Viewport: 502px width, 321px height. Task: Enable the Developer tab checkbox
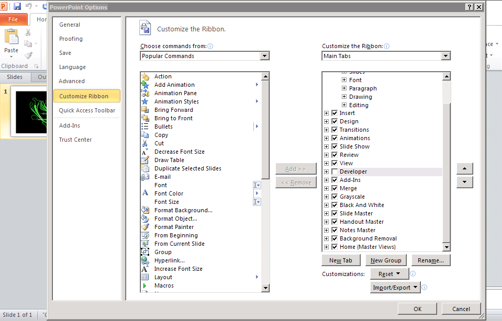(x=334, y=171)
